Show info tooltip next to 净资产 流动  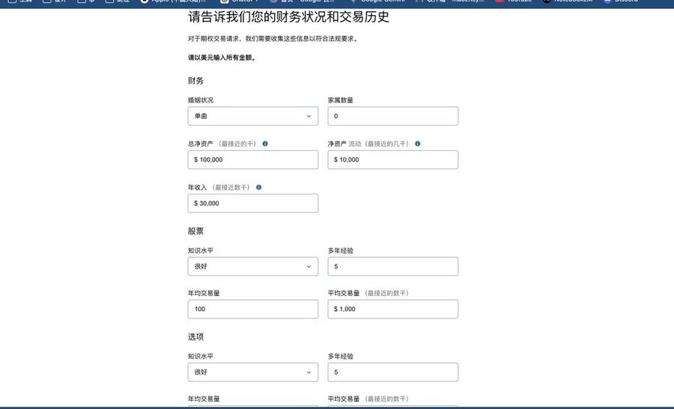click(418, 144)
